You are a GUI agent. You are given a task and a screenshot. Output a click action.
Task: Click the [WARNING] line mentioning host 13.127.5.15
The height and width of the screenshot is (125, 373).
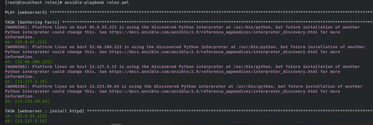[182, 67]
